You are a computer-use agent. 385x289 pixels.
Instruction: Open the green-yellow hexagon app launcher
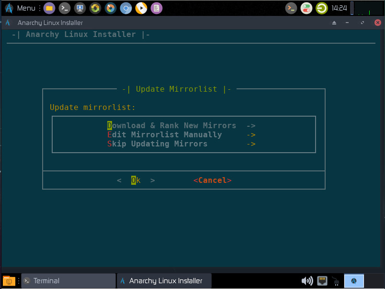coord(95,8)
